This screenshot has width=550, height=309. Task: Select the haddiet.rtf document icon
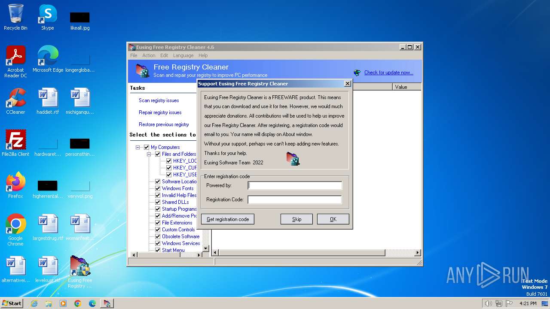pyautogui.click(x=48, y=101)
